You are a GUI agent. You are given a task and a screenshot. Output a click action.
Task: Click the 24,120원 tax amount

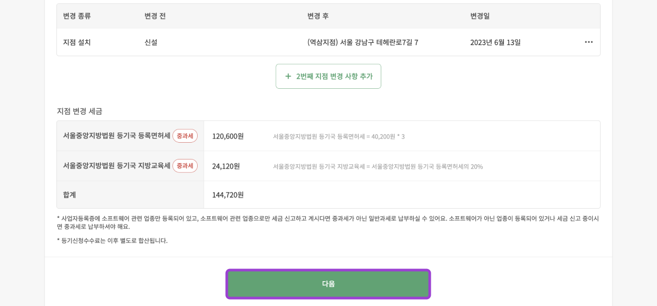point(226,166)
